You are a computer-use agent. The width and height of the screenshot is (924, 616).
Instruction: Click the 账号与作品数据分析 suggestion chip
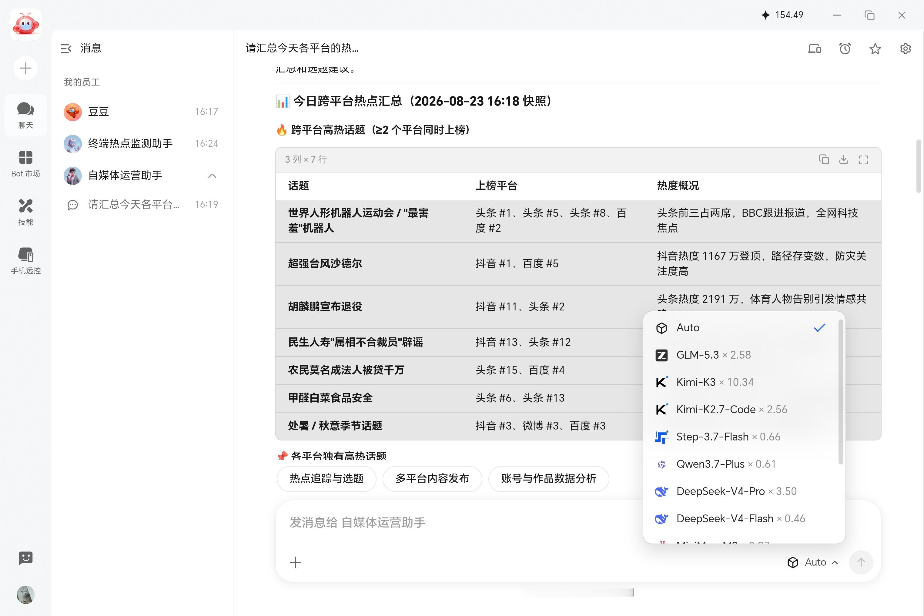tap(548, 478)
